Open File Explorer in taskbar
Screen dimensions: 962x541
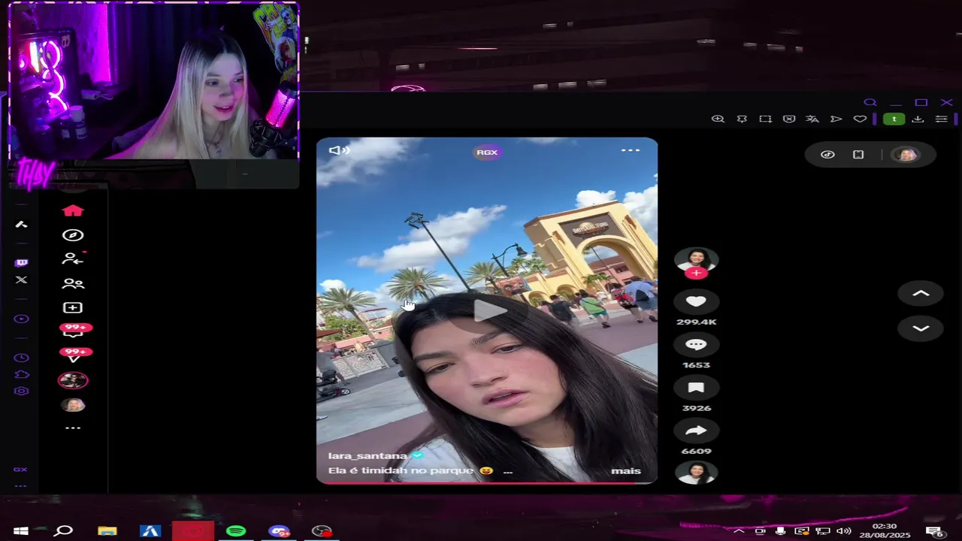(107, 531)
